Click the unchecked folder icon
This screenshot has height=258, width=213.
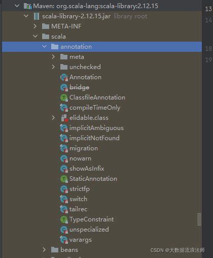point(64,67)
